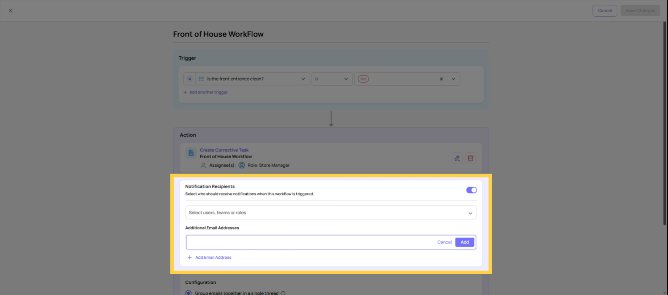Click the 'Role: Store Manager' assignee text
Image resolution: width=668 pixels, height=295 pixels.
pyautogui.click(x=269, y=165)
